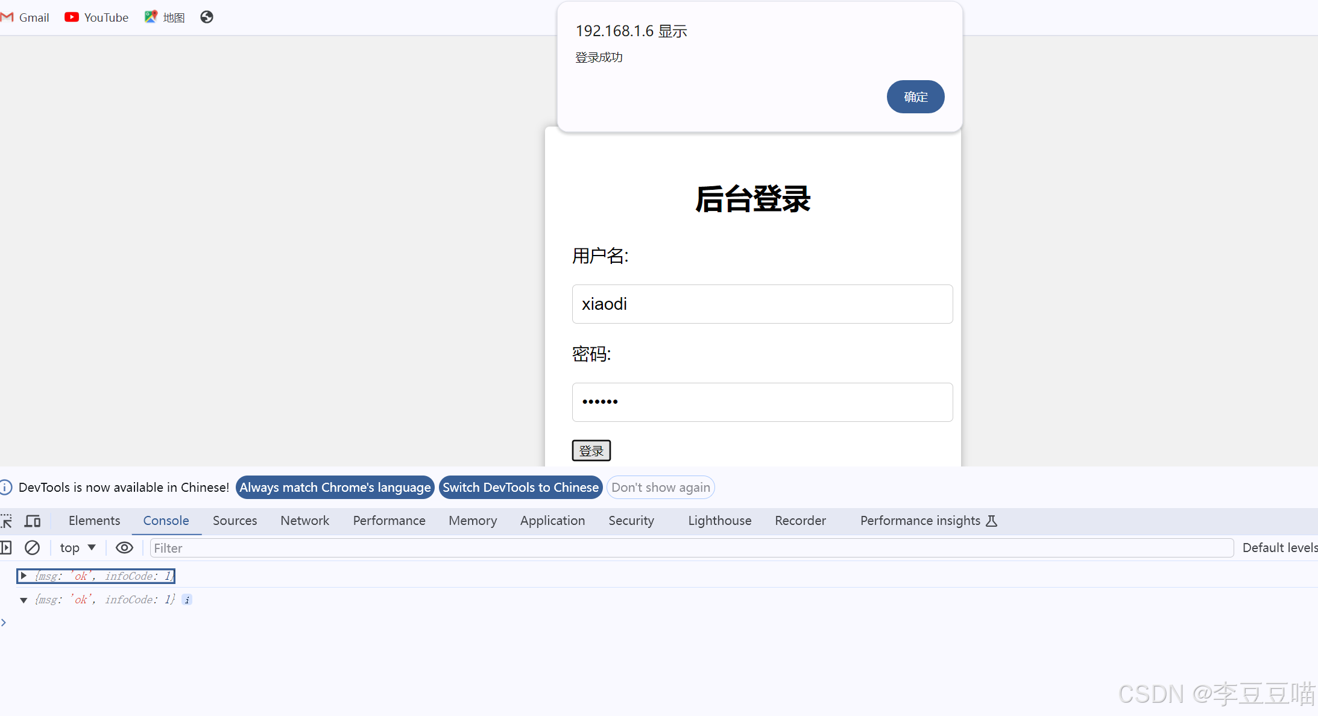
Task: Click the globe bookmark icon
Action: (206, 17)
